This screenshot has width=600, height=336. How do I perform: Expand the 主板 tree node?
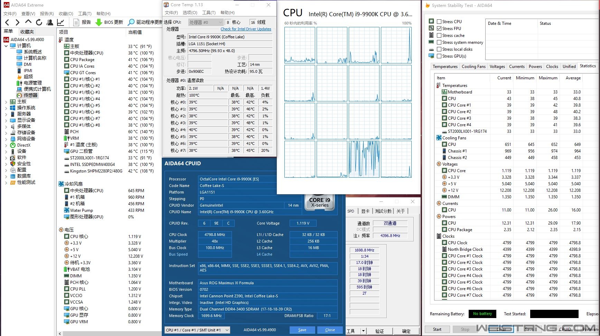click(6, 102)
